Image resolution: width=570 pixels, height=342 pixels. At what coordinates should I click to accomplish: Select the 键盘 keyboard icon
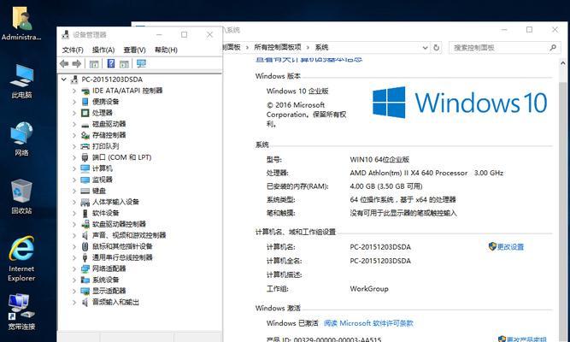pyautogui.click(x=85, y=191)
